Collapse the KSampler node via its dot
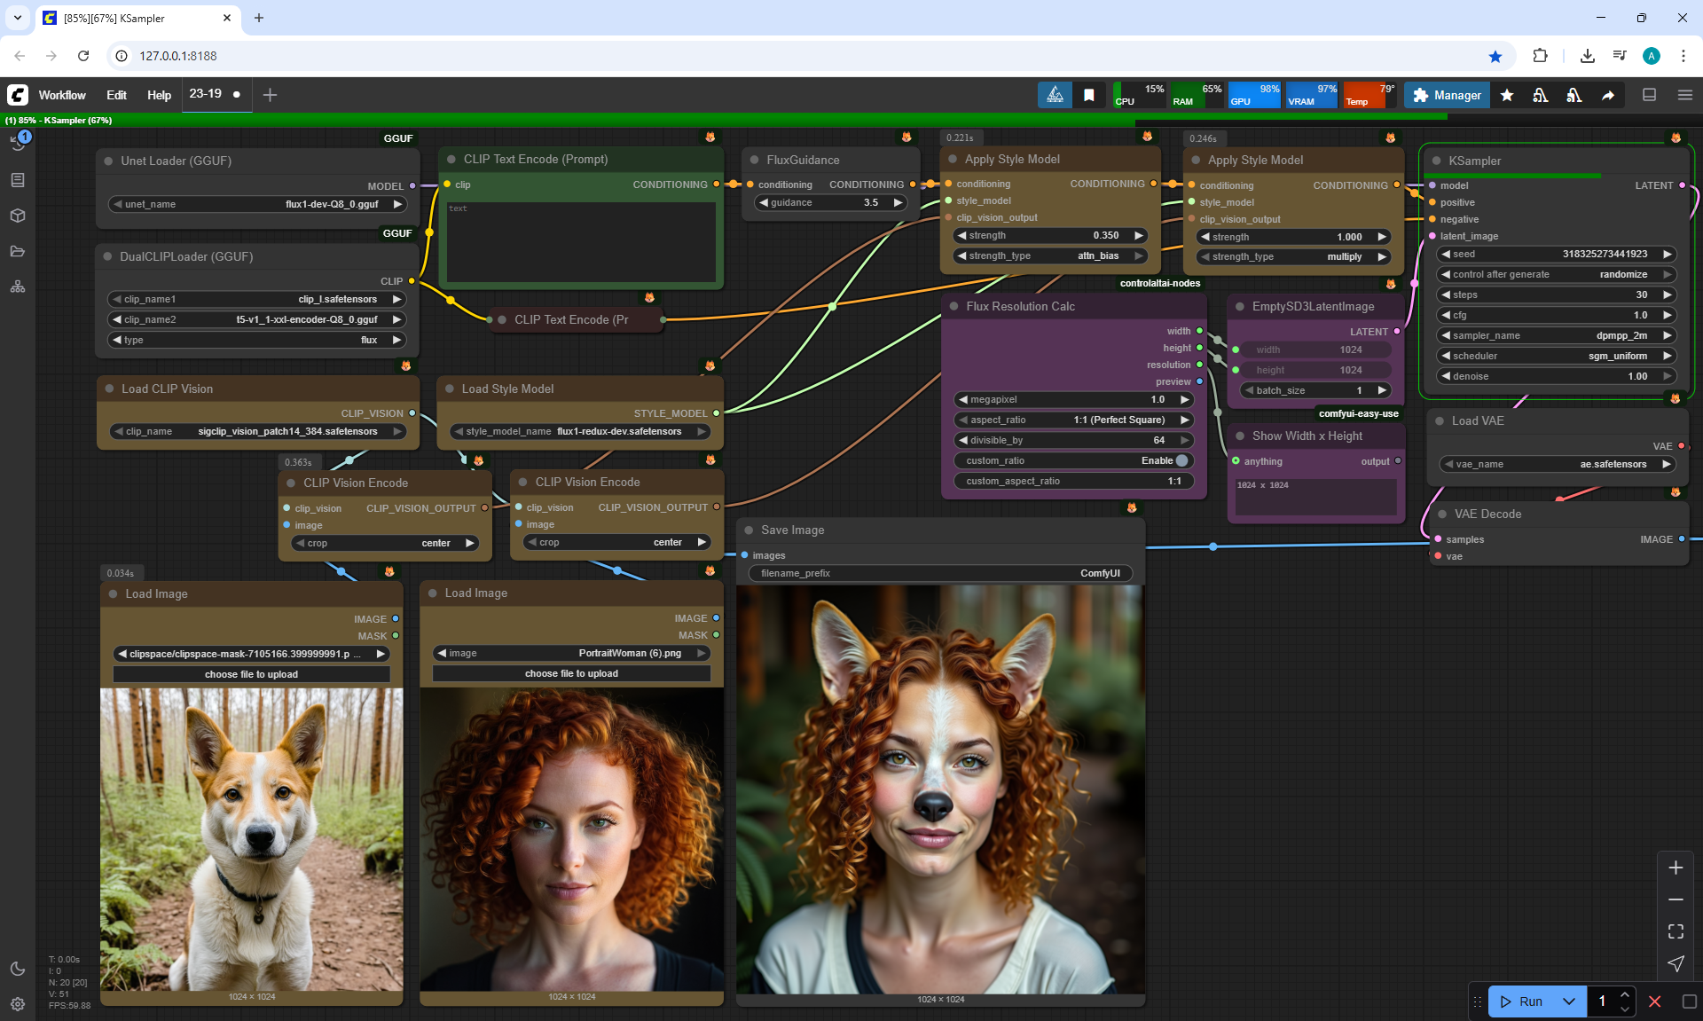This screenshot has width=1703, height=1021. pos(1436,161)
